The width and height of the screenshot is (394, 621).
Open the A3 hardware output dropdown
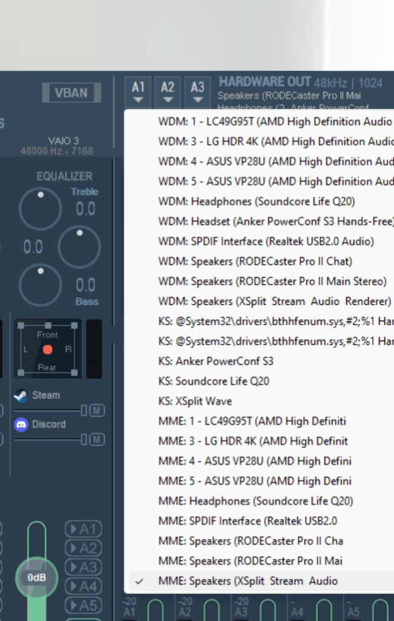(x=197, y=92)
